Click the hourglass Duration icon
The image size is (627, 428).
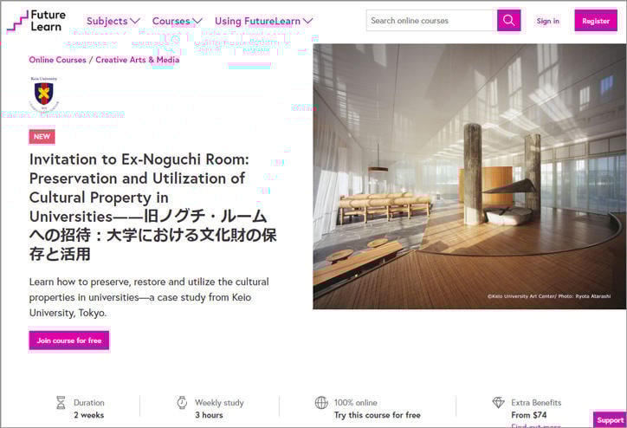[61, 402]
